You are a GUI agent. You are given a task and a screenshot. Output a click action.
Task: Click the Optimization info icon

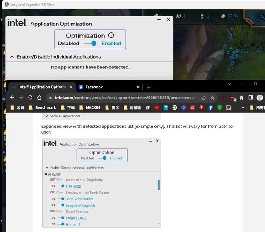pyautogui.click(x=111, y=35)
